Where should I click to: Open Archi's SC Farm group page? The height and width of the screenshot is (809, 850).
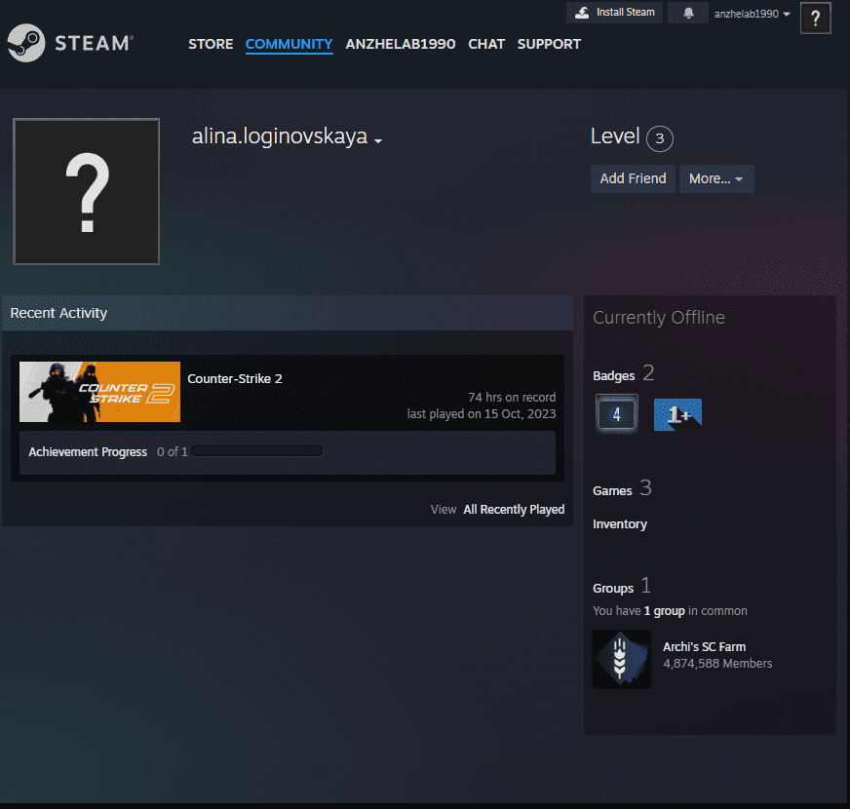[x=704, y=646]
